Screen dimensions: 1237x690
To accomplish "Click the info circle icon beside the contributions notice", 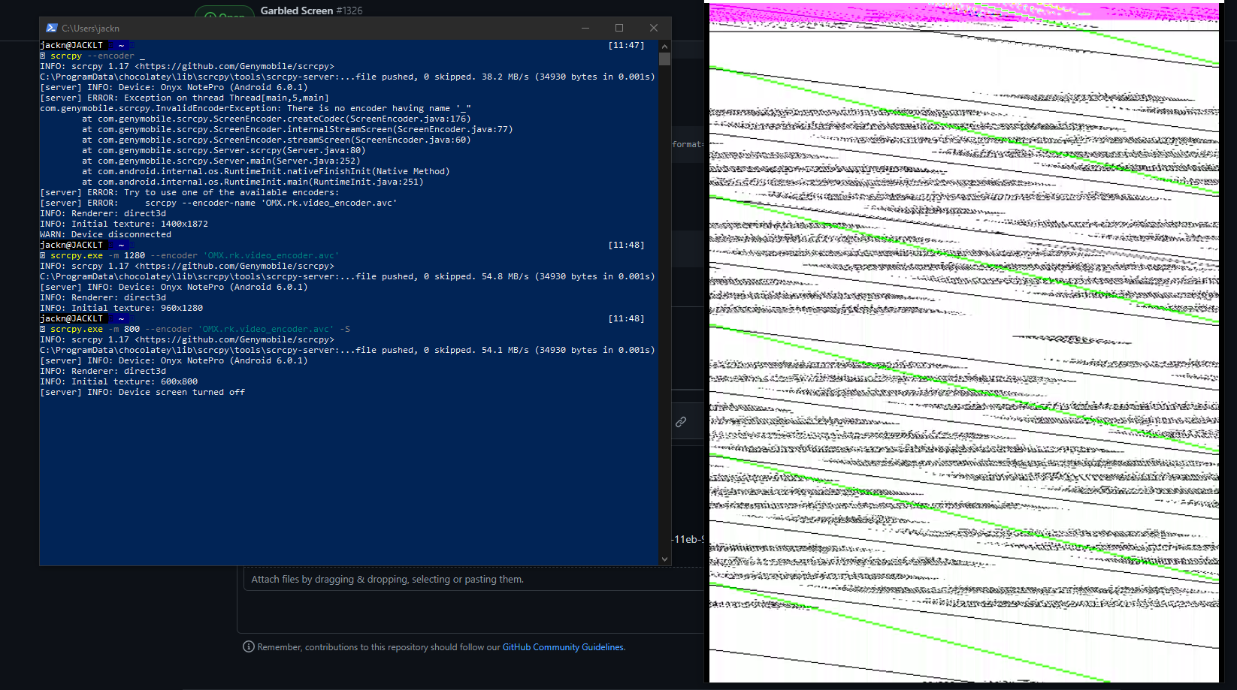I will coord(248,646).
